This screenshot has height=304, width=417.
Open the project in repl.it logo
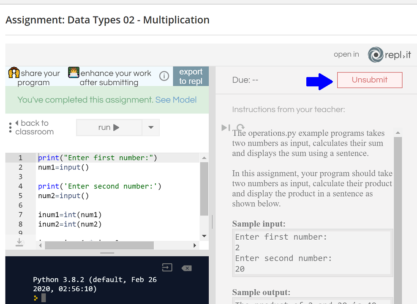point(389,55)
